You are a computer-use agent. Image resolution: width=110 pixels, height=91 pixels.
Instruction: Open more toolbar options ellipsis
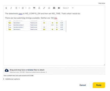point(73,8)
